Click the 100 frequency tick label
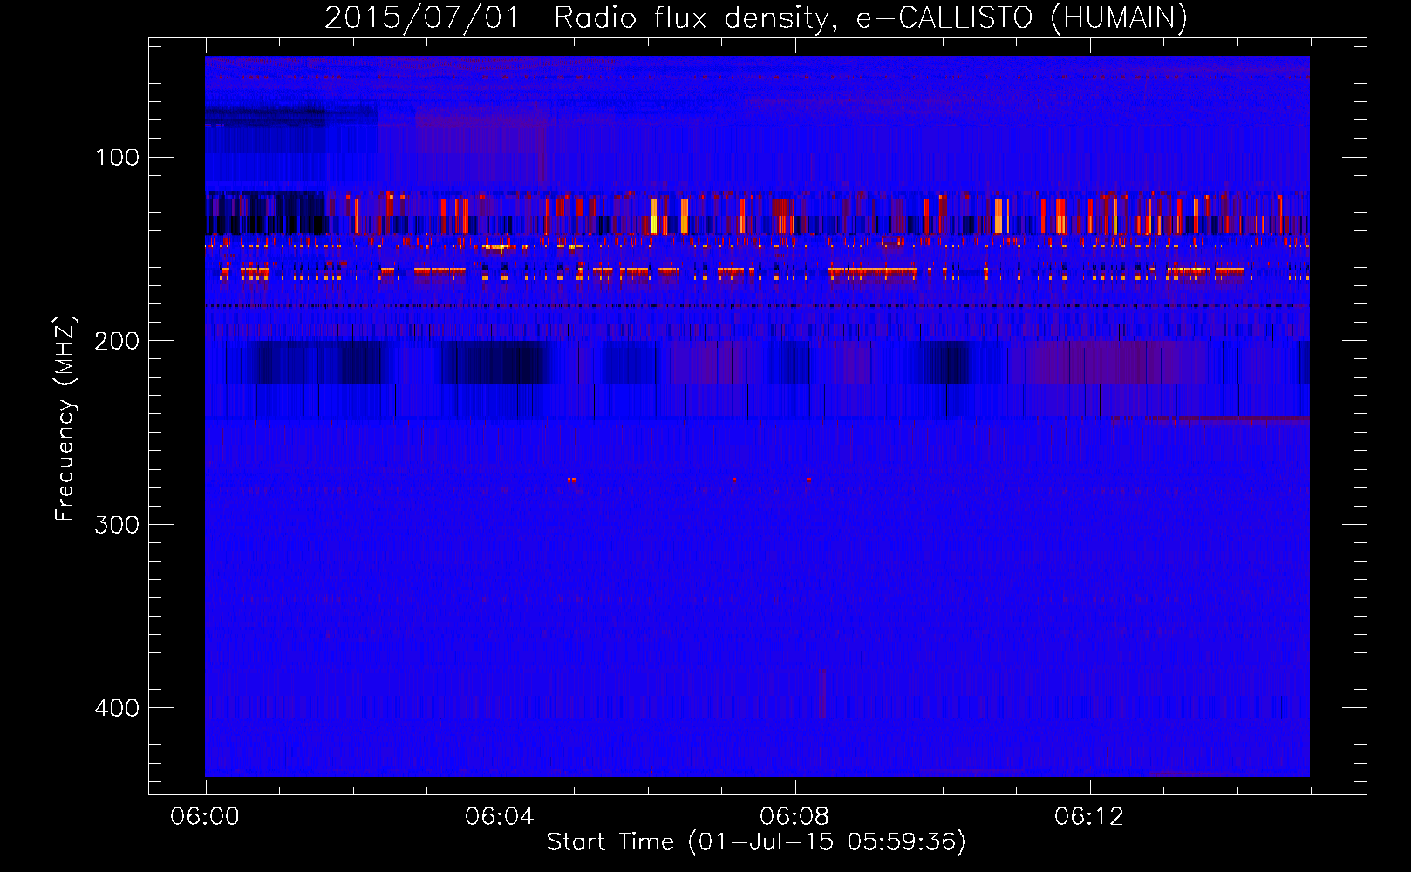1411x872 pixels. coord(118,158)
